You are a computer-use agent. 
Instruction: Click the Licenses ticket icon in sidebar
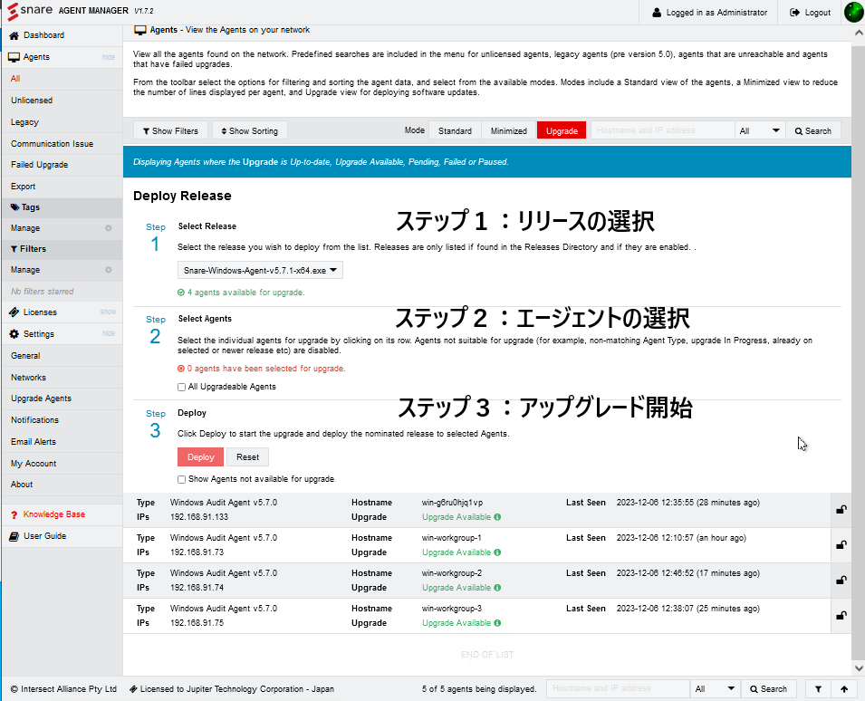click(x=14, y=312)
